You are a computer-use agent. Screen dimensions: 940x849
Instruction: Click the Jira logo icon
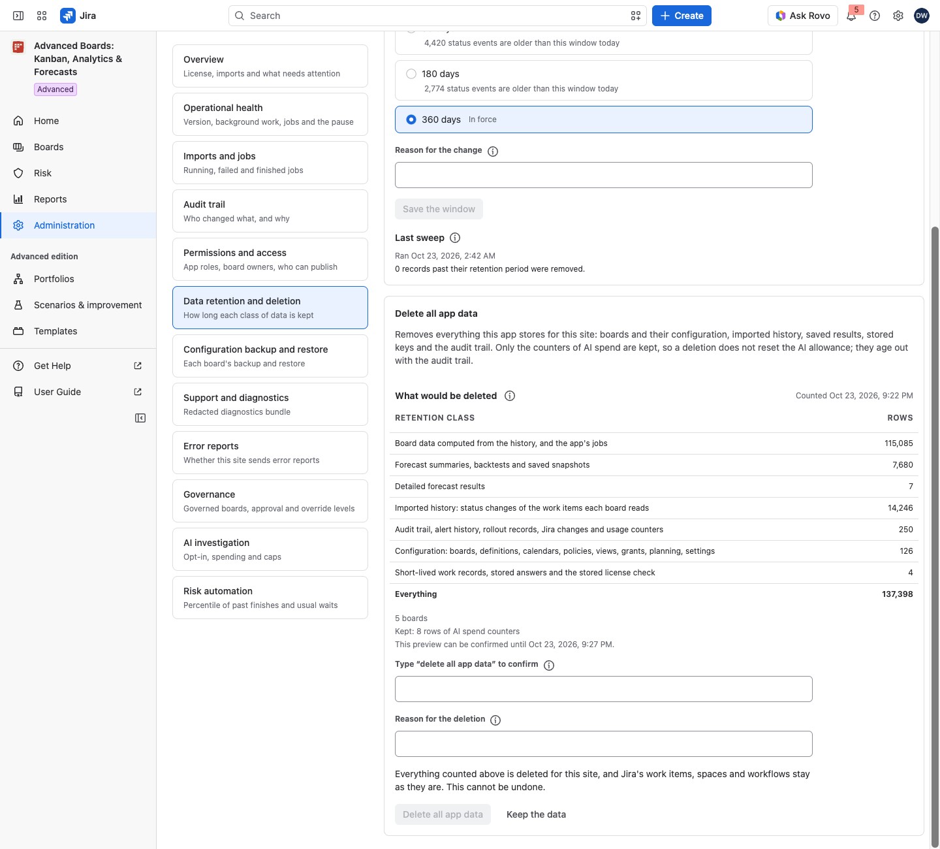(x=68, y=16)
